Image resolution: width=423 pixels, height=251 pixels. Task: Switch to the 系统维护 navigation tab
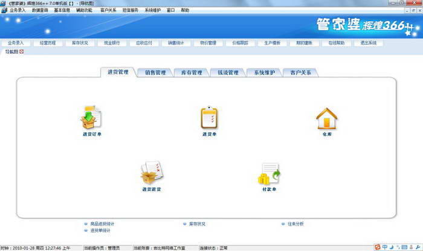pyautogui.click(x=265, y=73)
